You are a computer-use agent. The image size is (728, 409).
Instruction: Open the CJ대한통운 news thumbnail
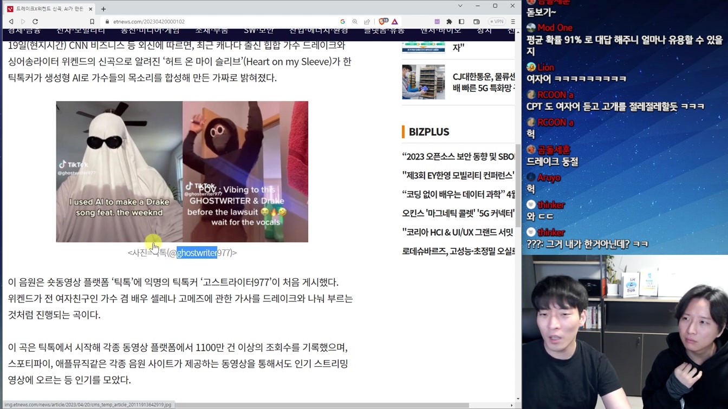point(424,82)
